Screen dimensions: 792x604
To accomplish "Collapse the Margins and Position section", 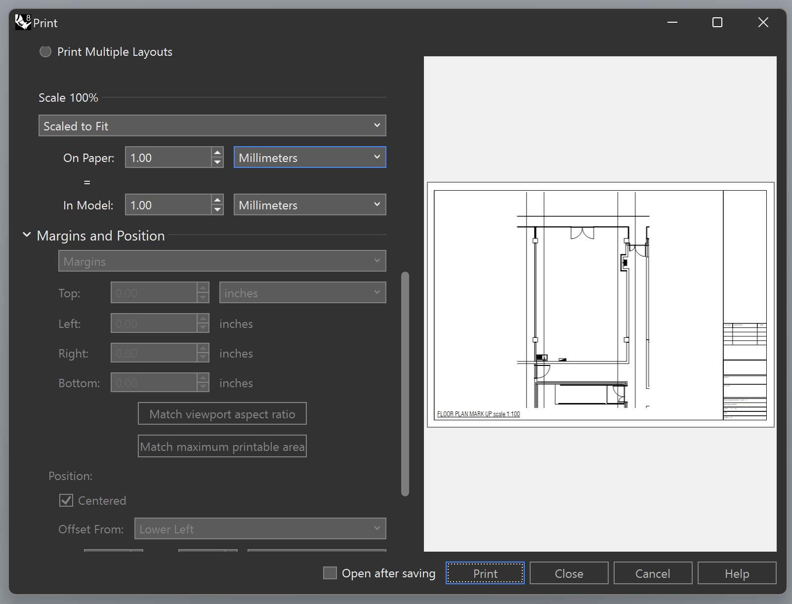I will pos(27,236).
